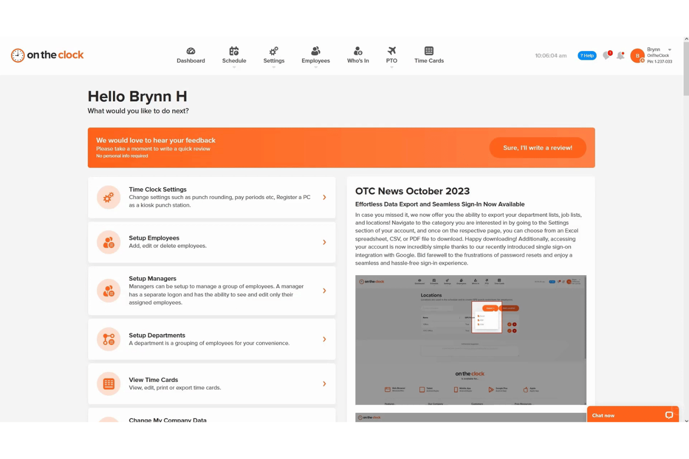This screenshot has width=689, height=459.
Task: Open the PTO airplane icon
Action: point(392,51)
